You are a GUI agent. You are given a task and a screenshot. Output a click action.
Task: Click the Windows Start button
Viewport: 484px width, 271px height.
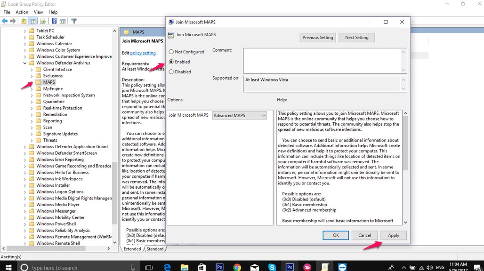(8, 267)
